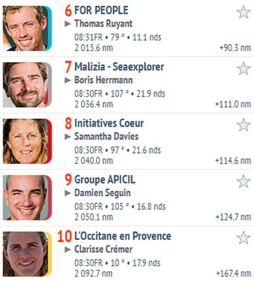Viewport: 254px width, 281px height.
Task: Expand triangle beside Samantha Davies
Action: 68,137
